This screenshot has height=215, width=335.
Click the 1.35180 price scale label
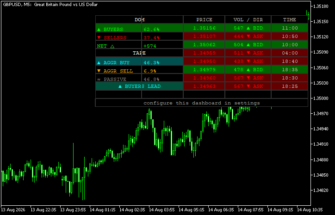click(x=321, y=6)
